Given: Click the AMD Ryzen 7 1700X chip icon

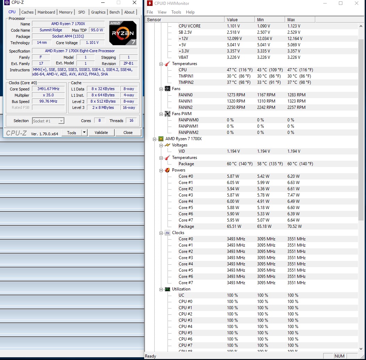Looking at the screenshot, I should click(x=161, y=139).
